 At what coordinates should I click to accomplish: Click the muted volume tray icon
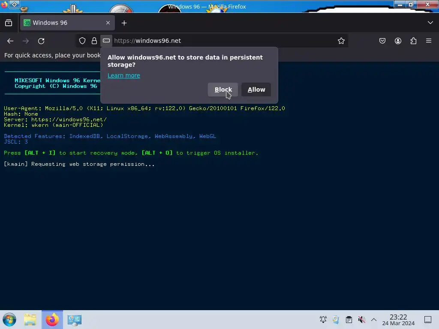(362, 320)
